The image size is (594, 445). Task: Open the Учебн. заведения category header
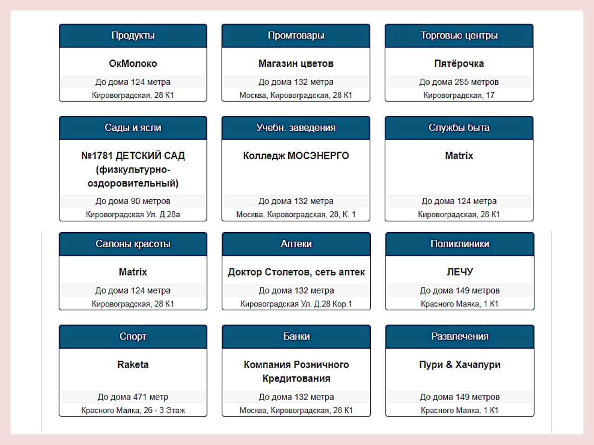click(x=296, y=128)
